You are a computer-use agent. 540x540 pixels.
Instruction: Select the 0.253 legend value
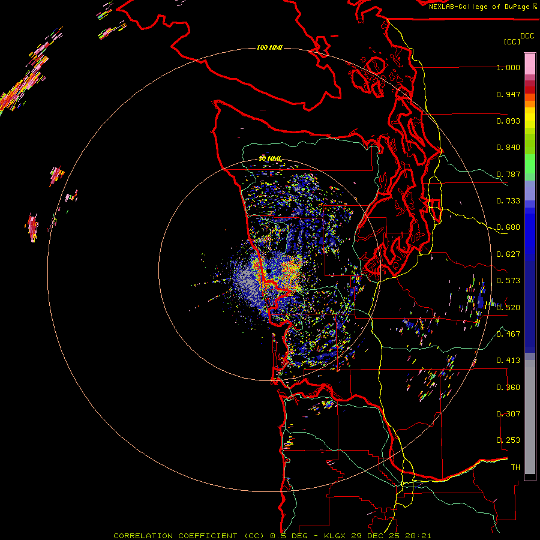(508, 440)
